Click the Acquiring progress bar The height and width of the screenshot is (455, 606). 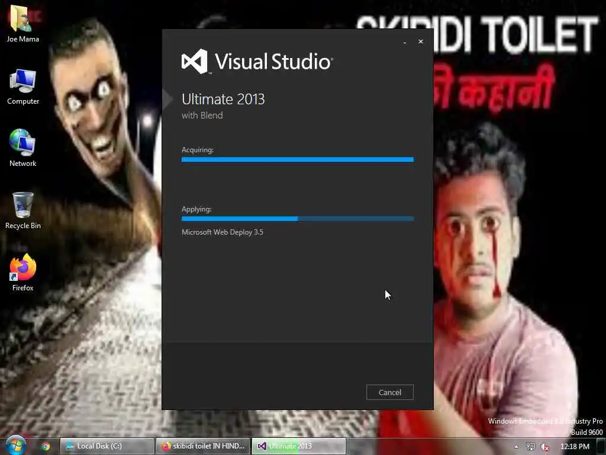(298, 159)
